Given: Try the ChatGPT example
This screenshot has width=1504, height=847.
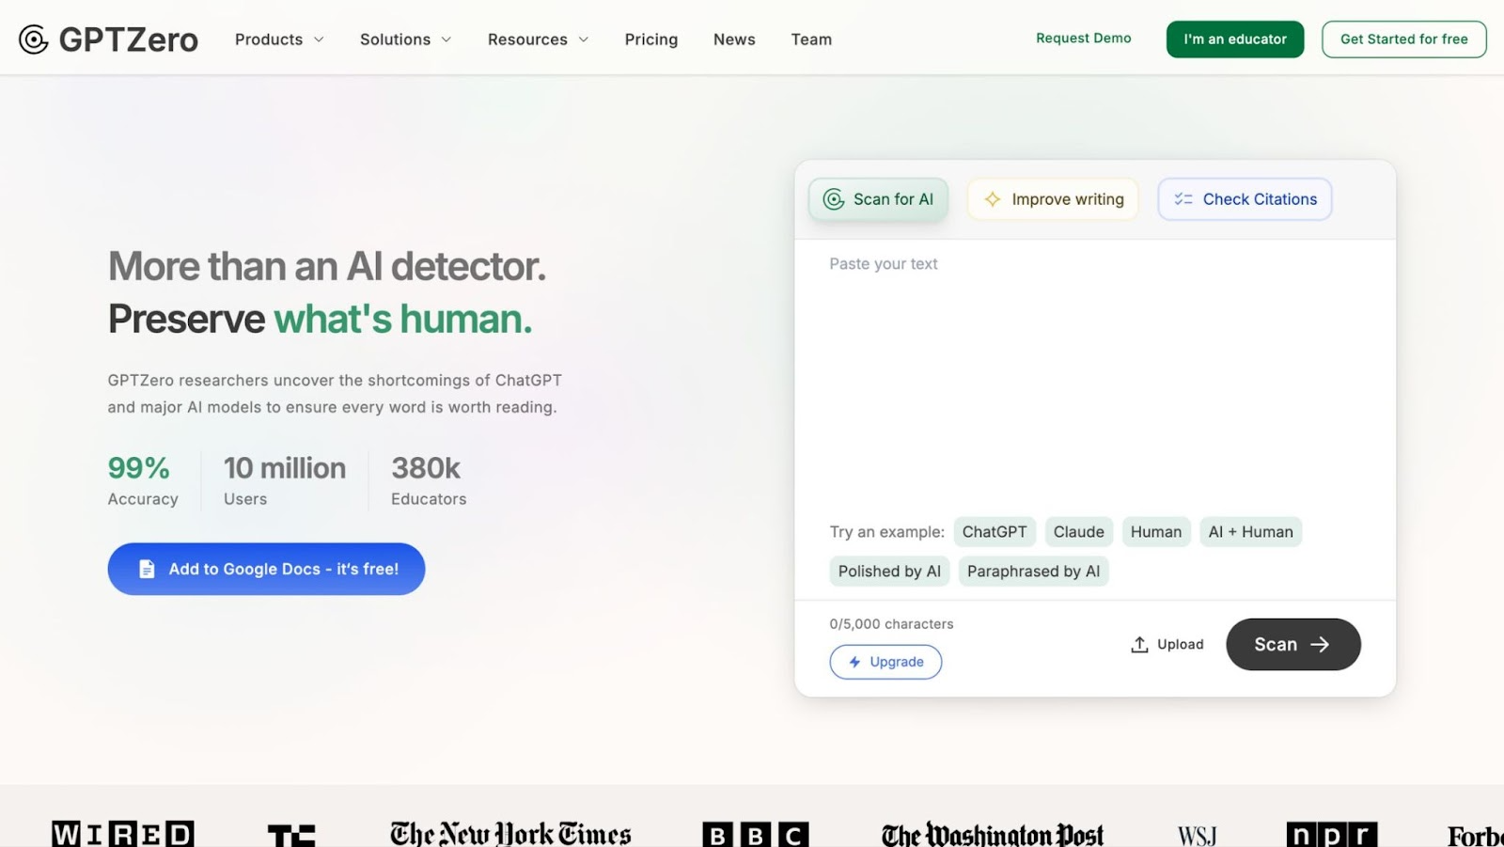Looking at the screenshot, I should click(x=995, y=532).
